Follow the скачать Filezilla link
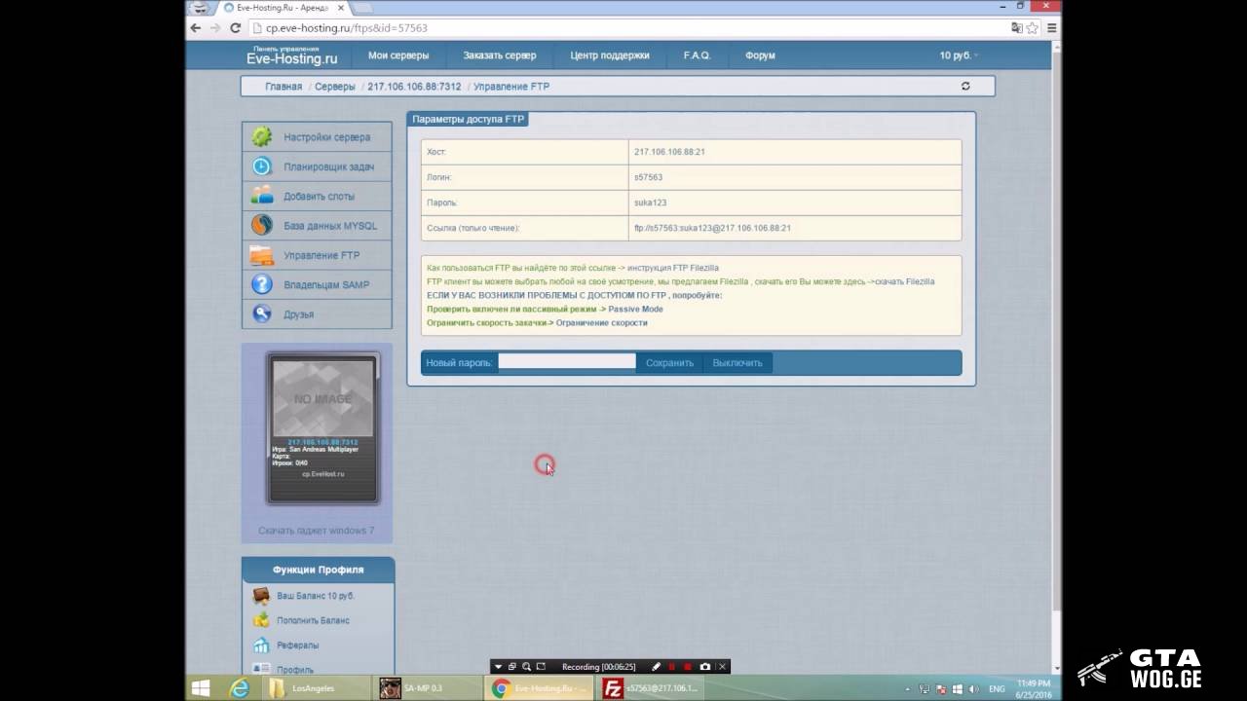1247x701 pixels. pyautogui.click(x=904, y=281)
